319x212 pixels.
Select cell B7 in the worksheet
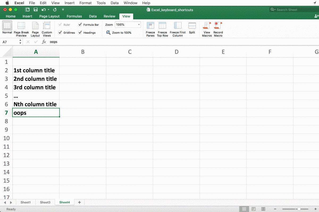point(83,113)
